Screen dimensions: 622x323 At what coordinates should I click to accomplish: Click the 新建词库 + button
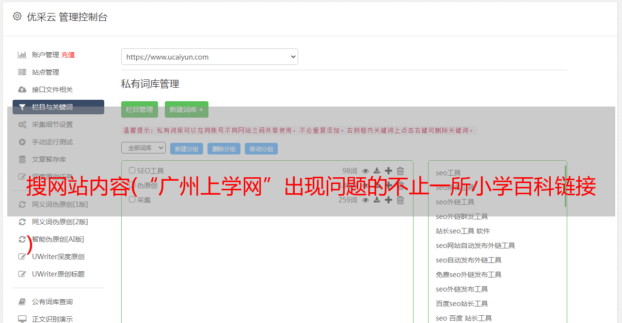187,109
